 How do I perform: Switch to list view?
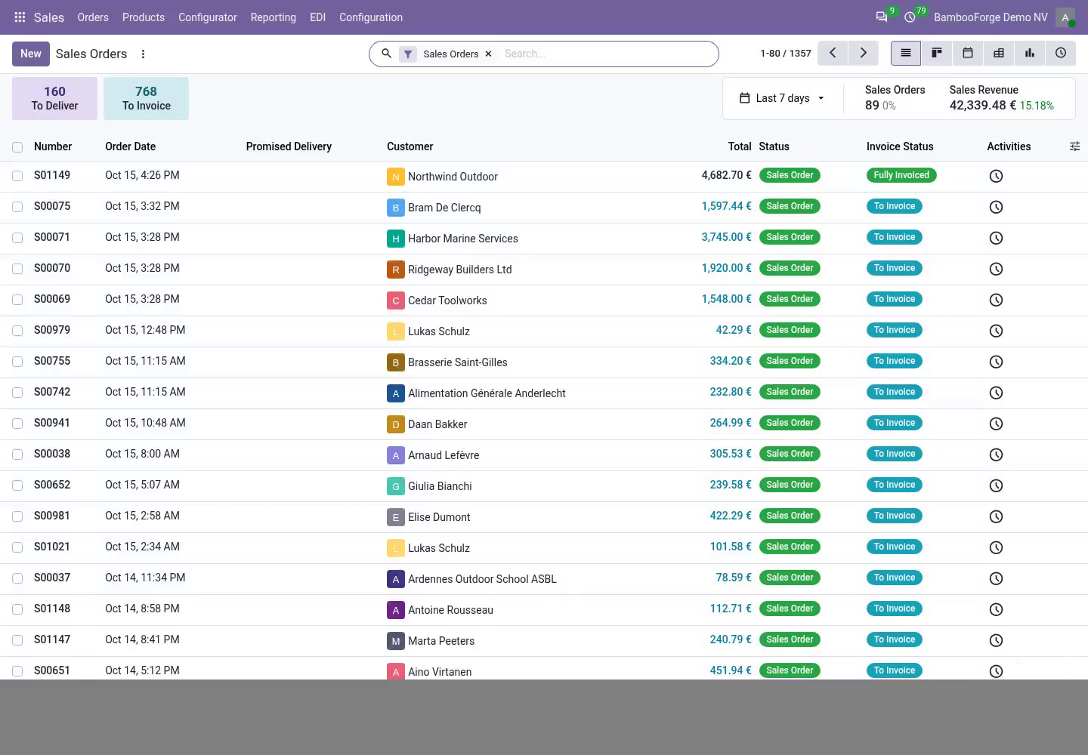(x=906, y=54)
